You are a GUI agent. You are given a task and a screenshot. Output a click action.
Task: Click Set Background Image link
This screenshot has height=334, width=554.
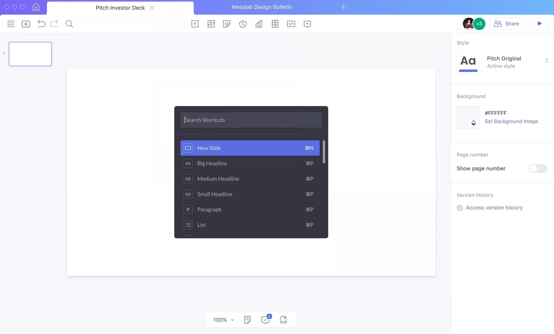point(511,121)
